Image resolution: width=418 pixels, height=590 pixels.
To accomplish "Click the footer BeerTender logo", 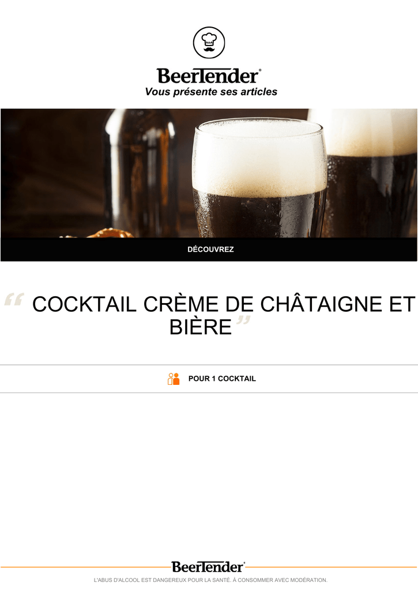I will (x=208, y=567).
